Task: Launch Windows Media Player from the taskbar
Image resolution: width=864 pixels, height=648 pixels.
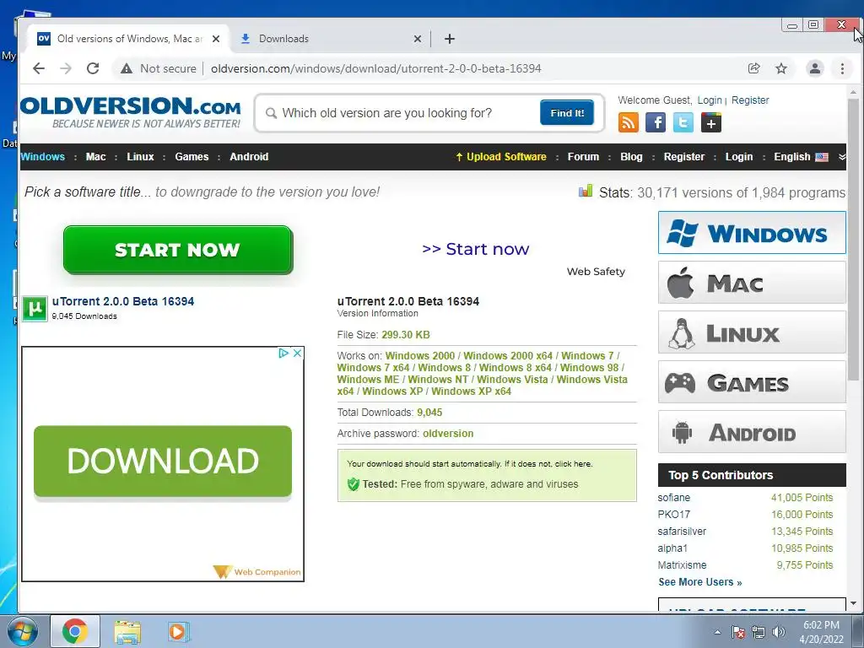Action: tap(178, 631)
